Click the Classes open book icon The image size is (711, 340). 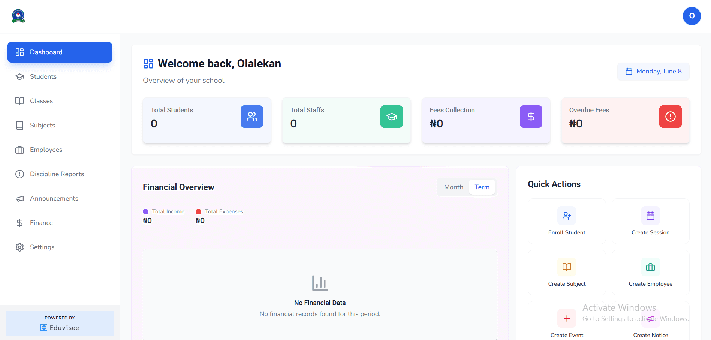coord(19,101)
